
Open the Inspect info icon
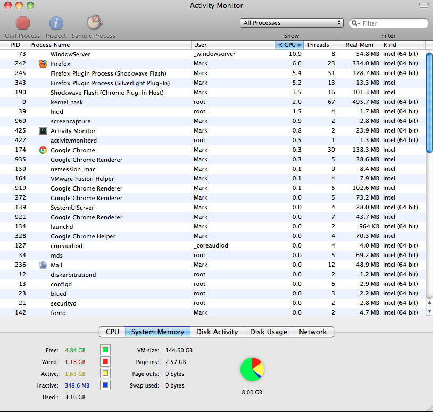click(56, 23)
